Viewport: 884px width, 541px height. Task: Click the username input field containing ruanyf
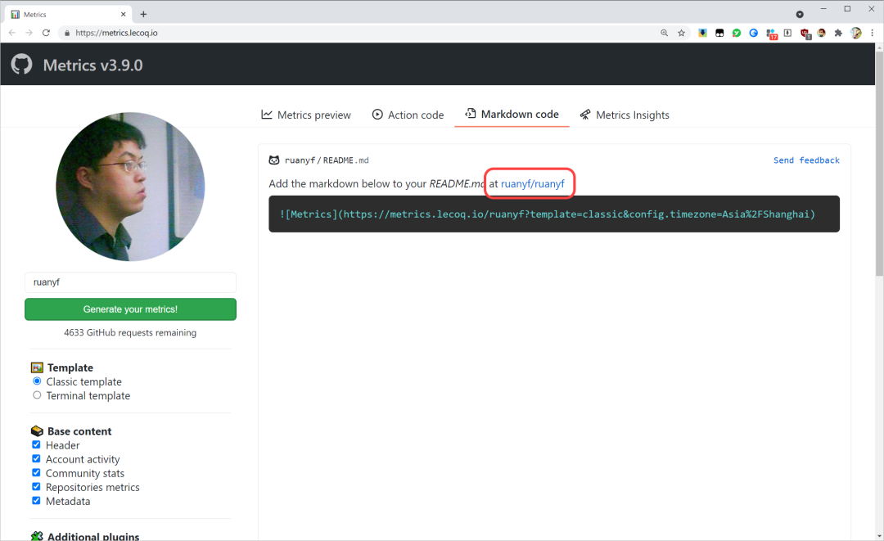pos(130,282)
